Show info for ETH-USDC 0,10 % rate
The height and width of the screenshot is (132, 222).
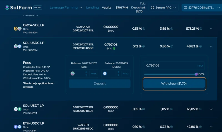(144, 127)
